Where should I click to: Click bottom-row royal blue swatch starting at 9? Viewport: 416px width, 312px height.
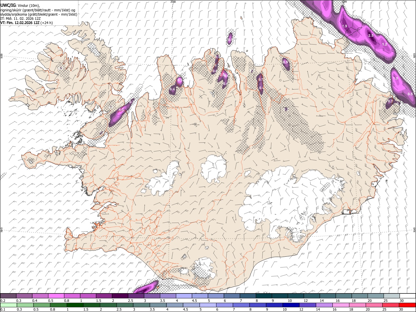pyautogui.click(x=274, y=305)
